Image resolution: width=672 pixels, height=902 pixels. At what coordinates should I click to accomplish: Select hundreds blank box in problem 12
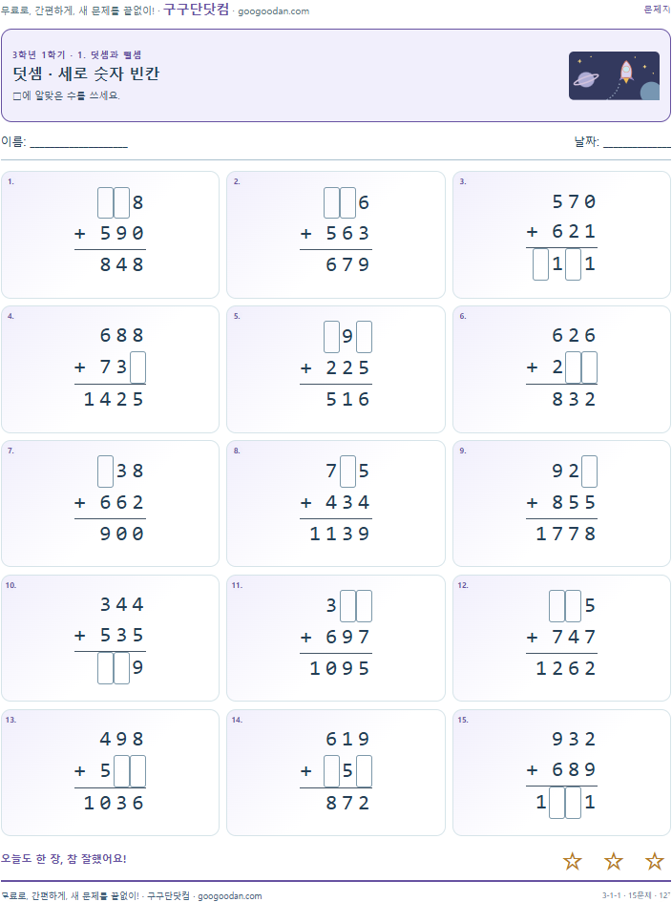[556, 606]
